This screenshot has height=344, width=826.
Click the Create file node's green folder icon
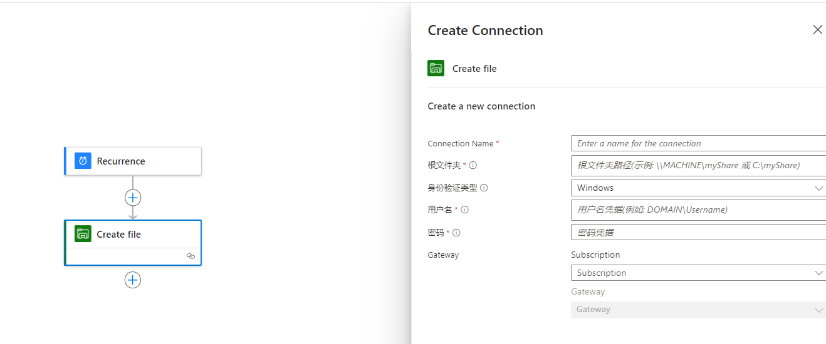83,234
